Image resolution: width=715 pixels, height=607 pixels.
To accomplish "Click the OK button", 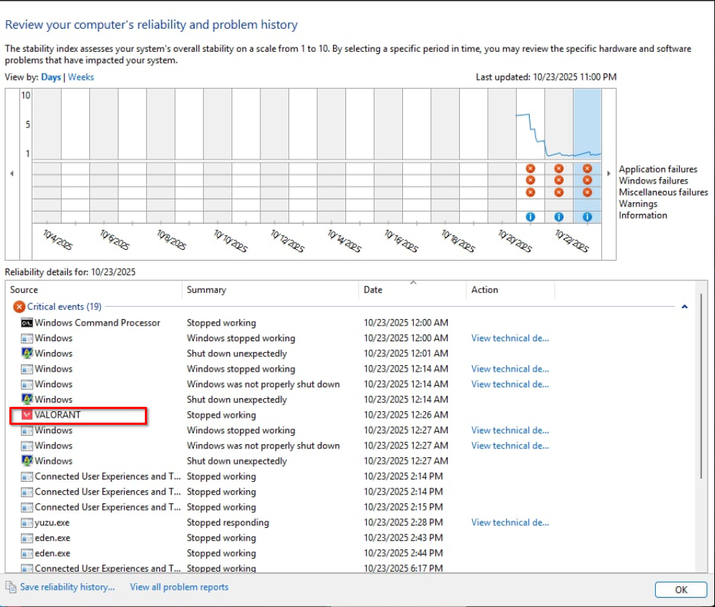I will [680, 590].
